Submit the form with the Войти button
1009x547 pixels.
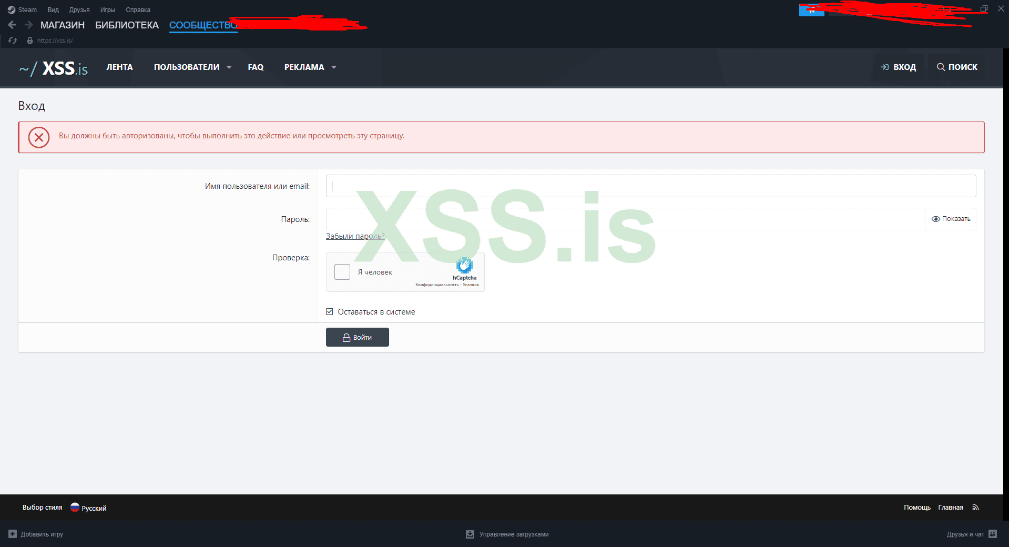358,337
